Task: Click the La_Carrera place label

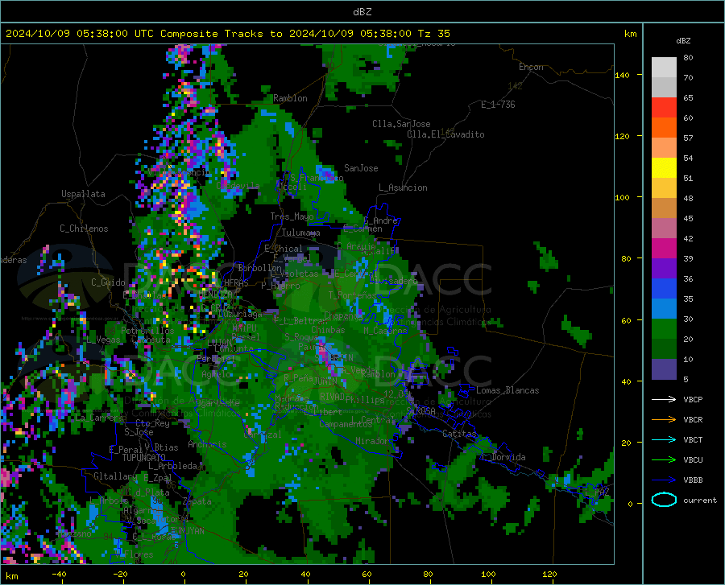Action: (99, 418)
